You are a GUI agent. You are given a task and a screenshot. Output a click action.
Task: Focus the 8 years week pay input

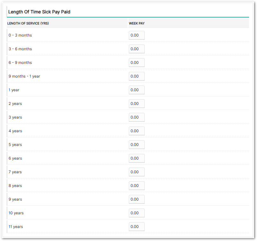coord(137,186)
